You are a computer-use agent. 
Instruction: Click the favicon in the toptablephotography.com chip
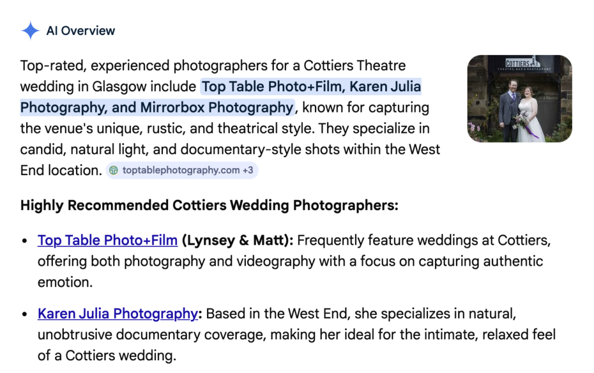click(x=114, y=171)
